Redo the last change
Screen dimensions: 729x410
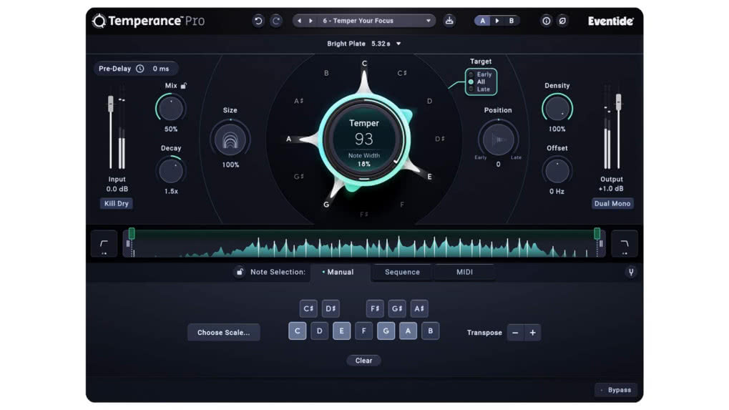276,21
